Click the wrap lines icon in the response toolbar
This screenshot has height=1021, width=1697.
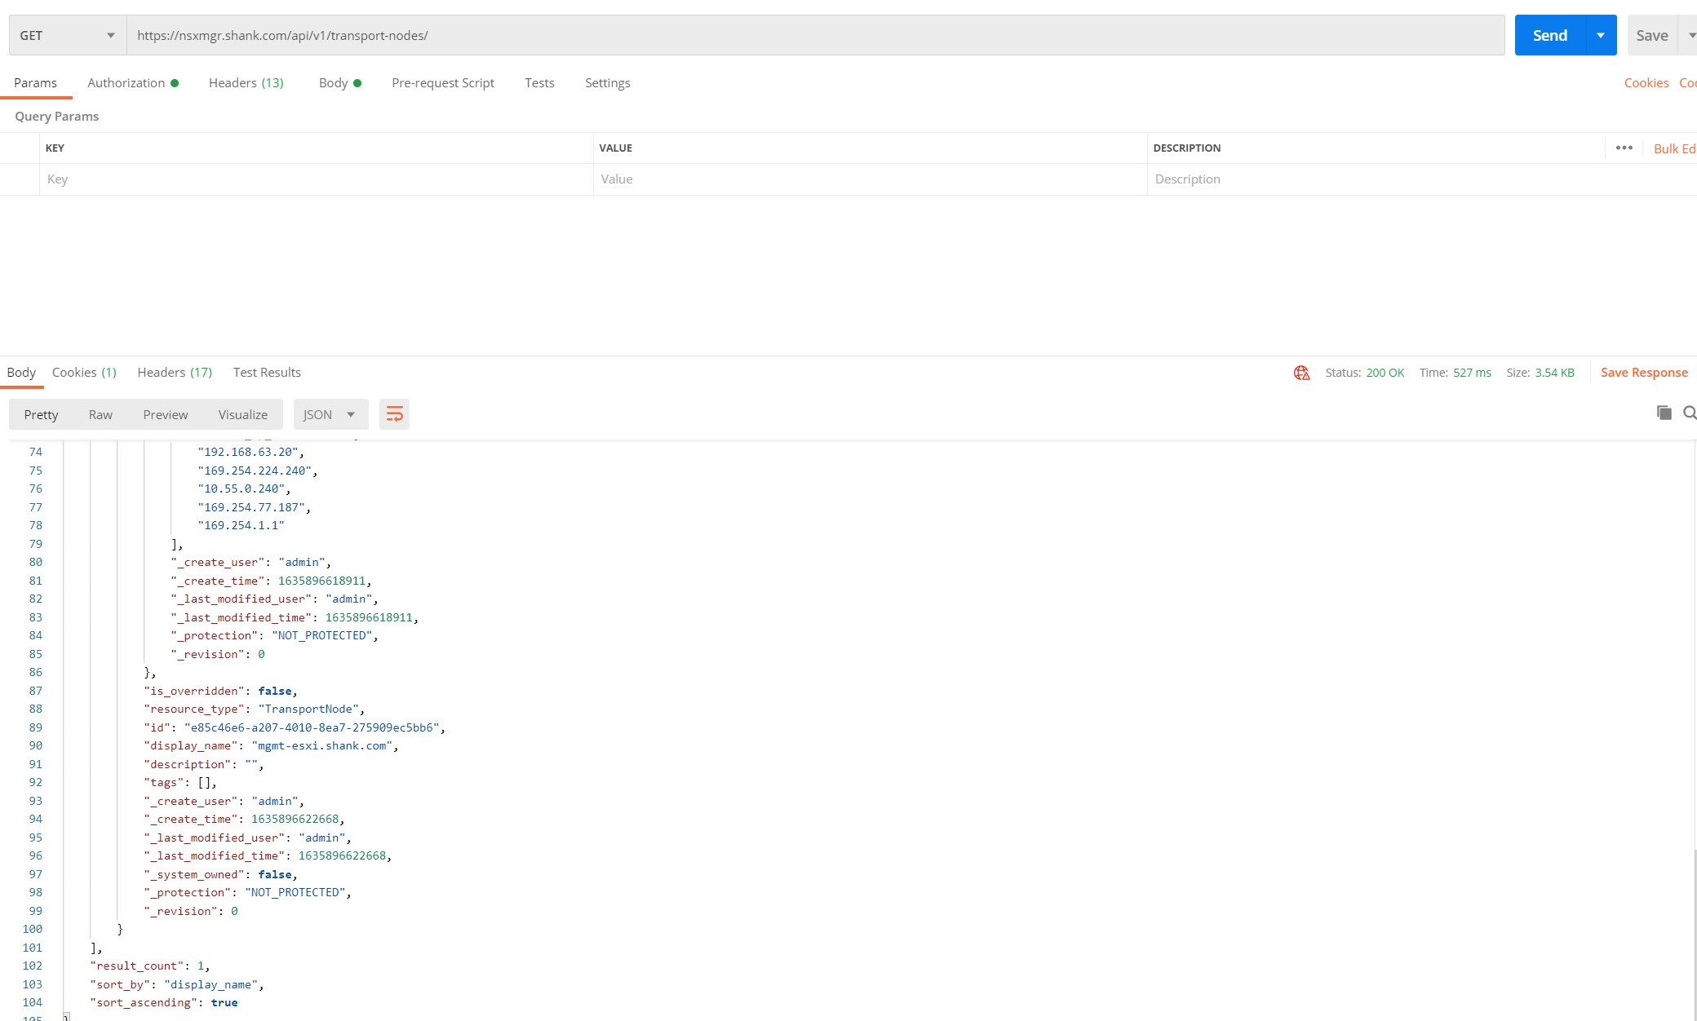coord(394,414)
